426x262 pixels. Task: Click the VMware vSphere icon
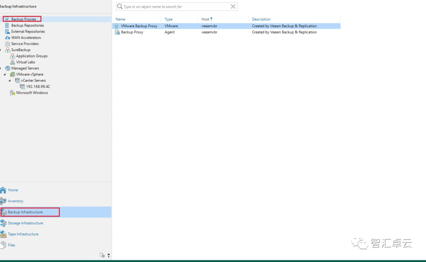[13, 74]
